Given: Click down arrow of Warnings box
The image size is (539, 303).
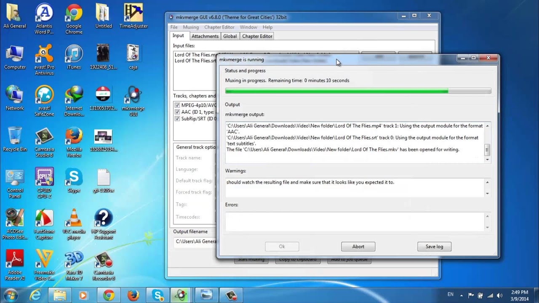Looking at the screenshot, I should (x=487, y=194).
